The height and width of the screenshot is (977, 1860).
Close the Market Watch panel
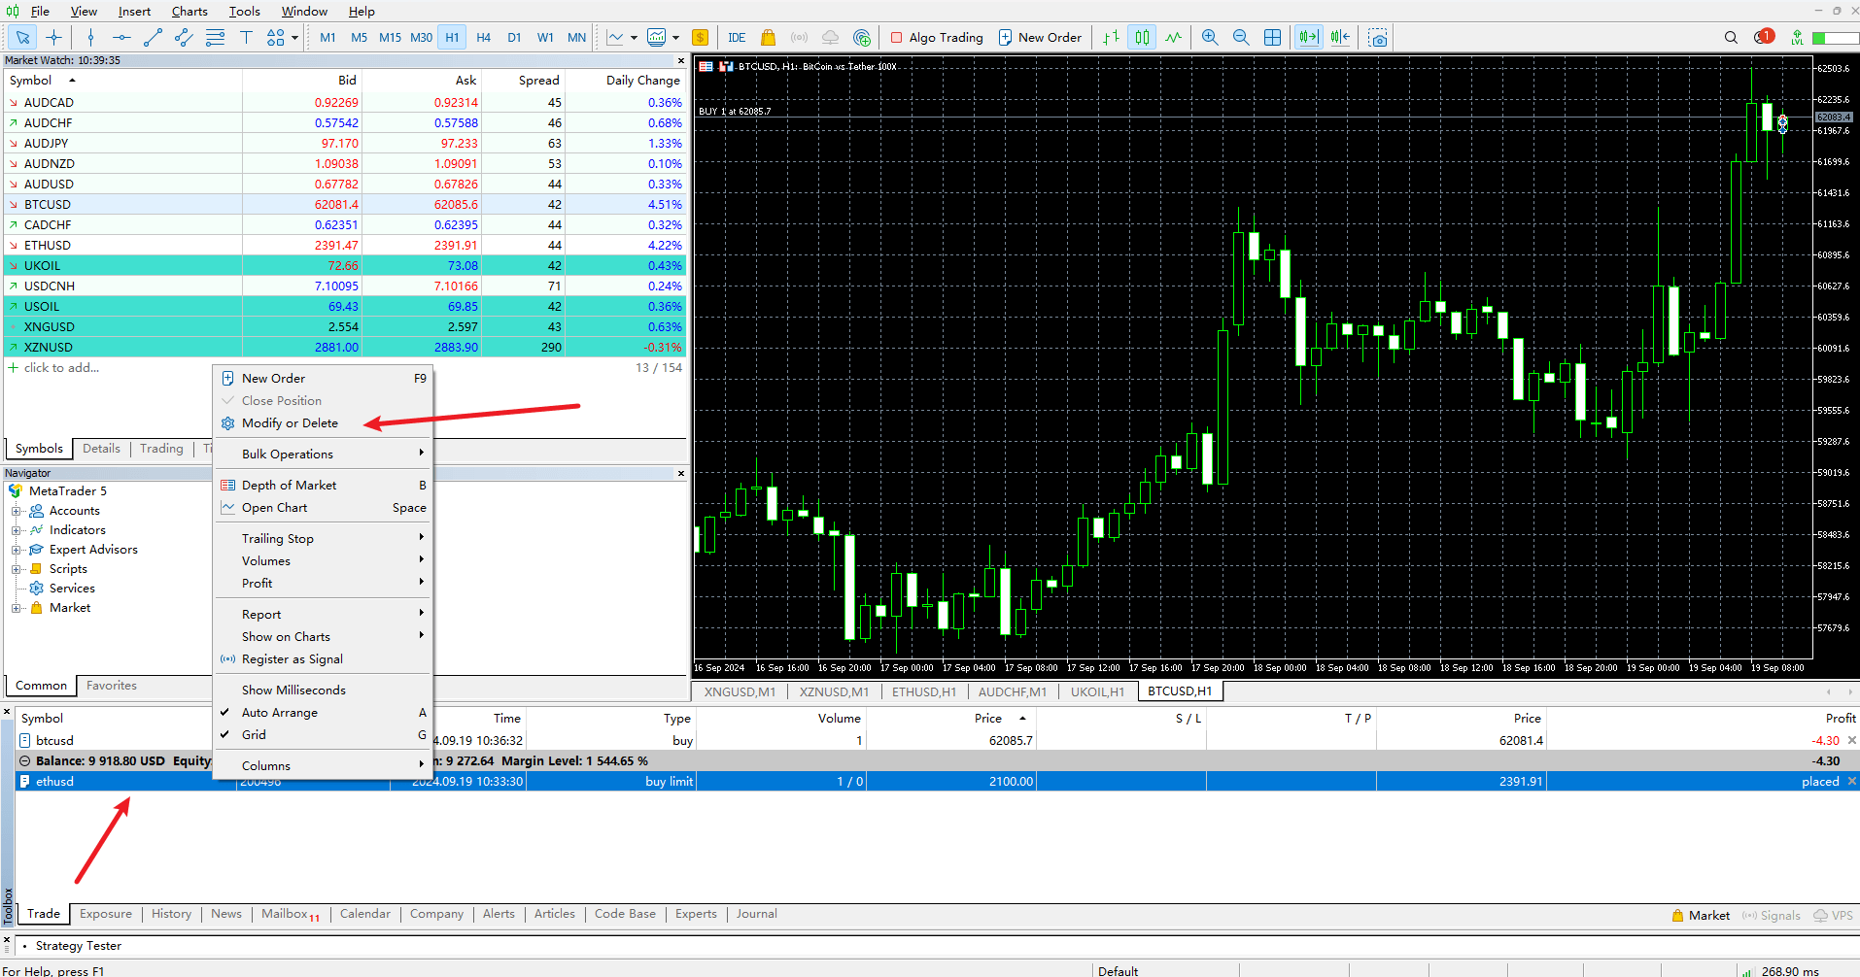(681, 60)
